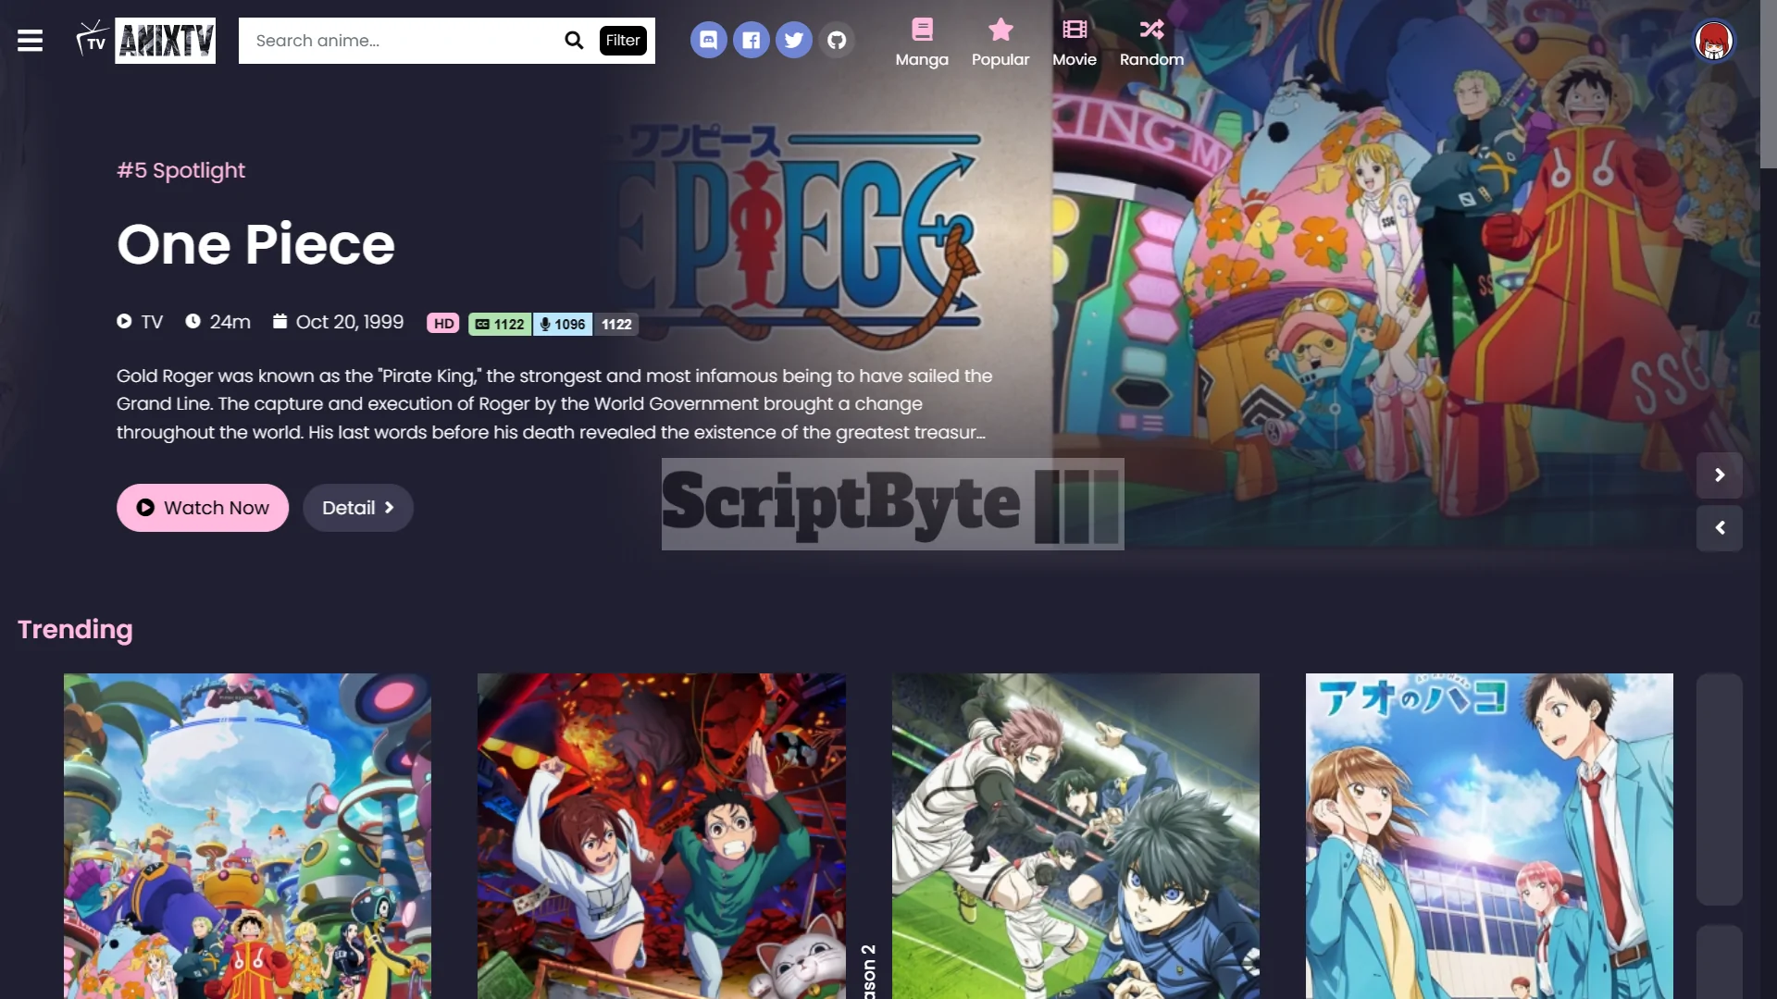Pick a Random anime
The height and width of the screenshot is (999, 1777).
coord(1151,43)
